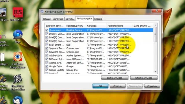The height and width of the screenshot is (104, 185).
Task: Open the Uran browser desktop icon
Action: (18, 36)
